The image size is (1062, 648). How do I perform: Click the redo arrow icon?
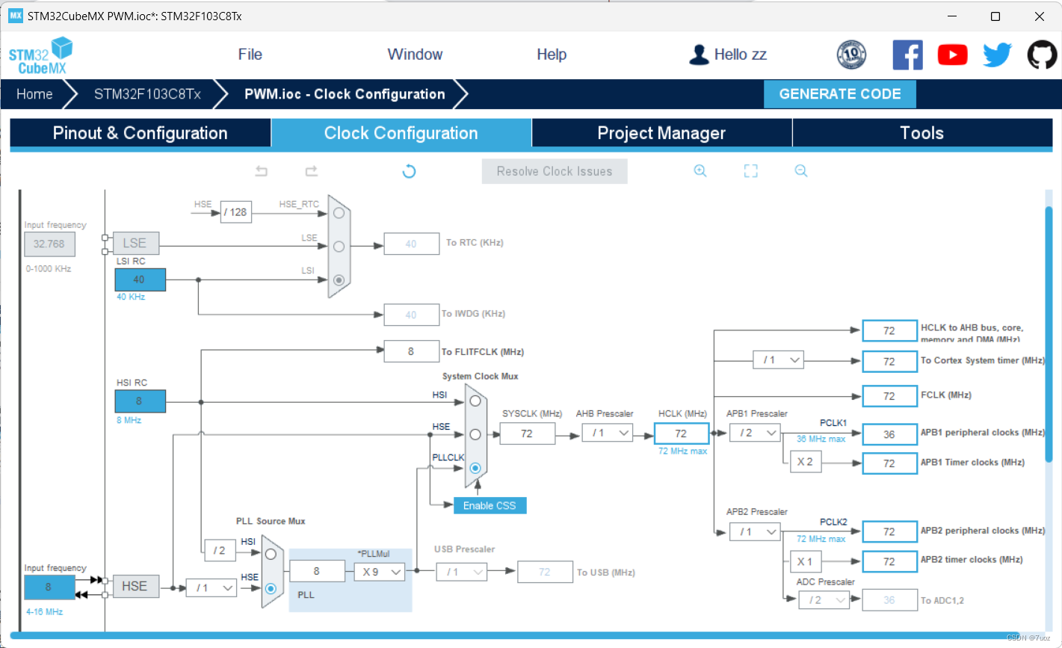(312, 171)
